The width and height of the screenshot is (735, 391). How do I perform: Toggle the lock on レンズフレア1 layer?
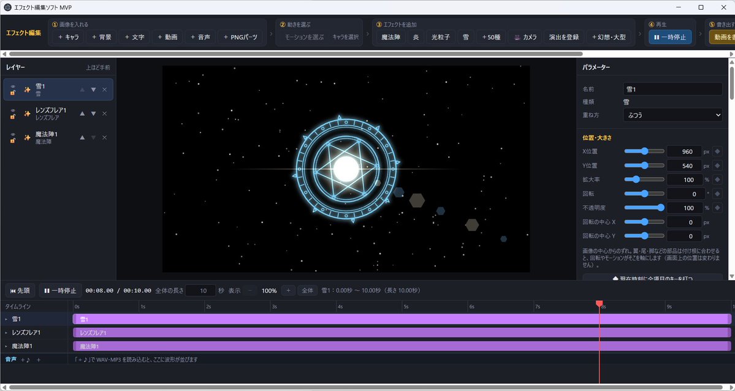point(13,117)
